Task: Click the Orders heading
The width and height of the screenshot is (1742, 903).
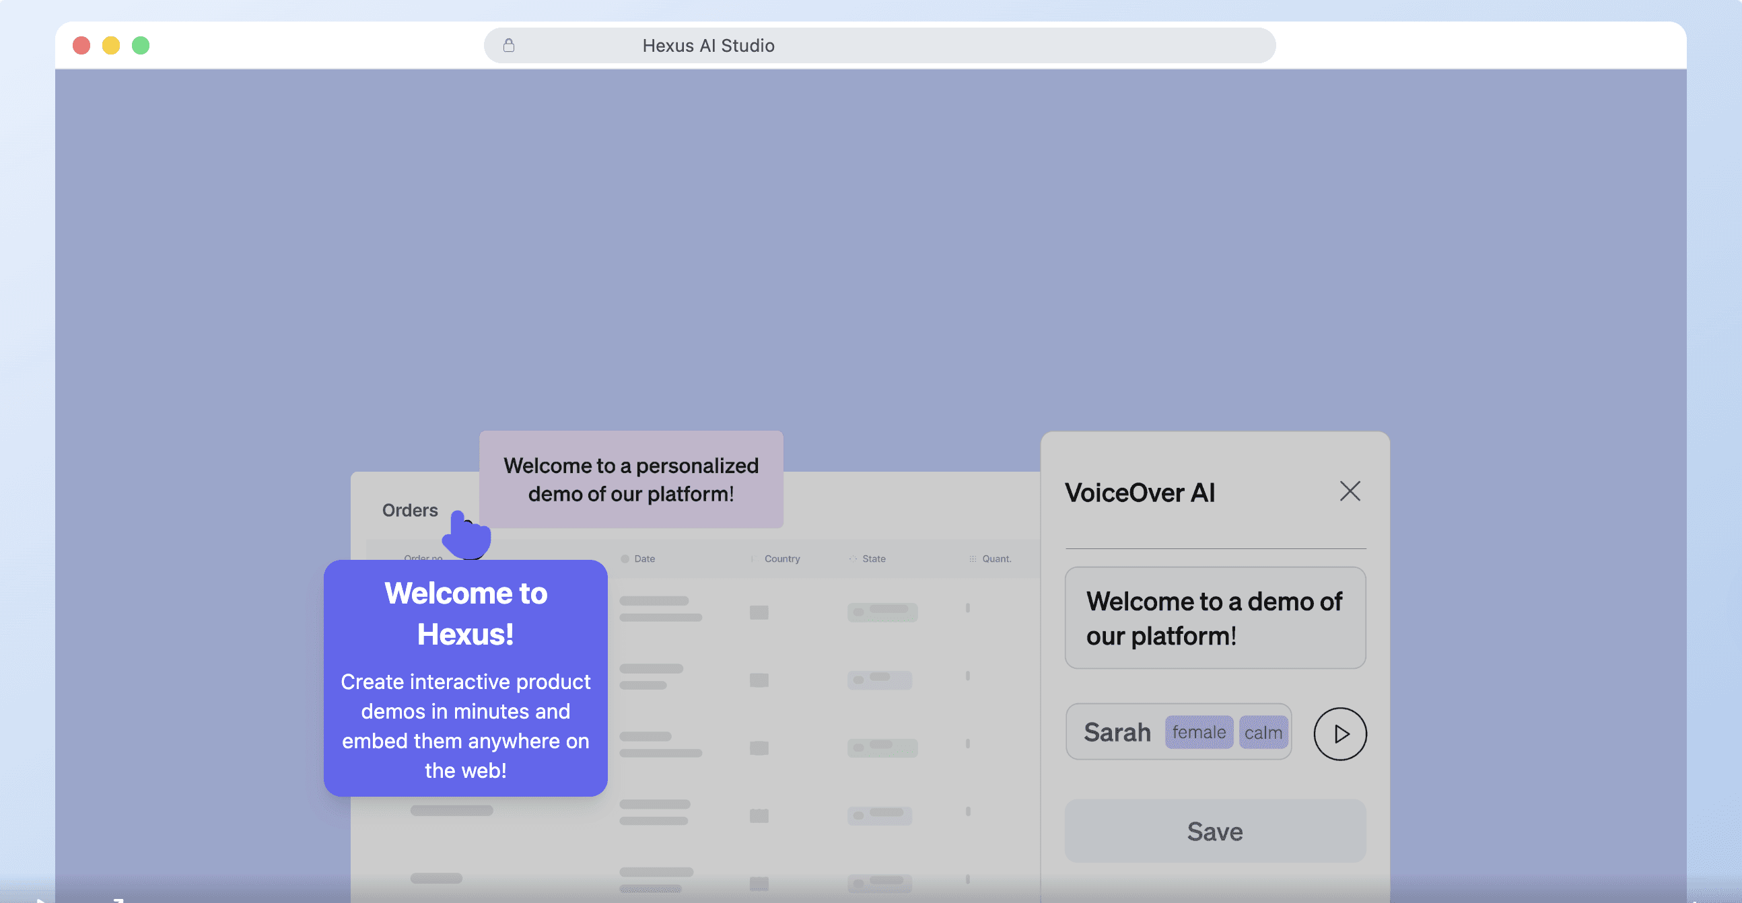Action: click(410, 510)
